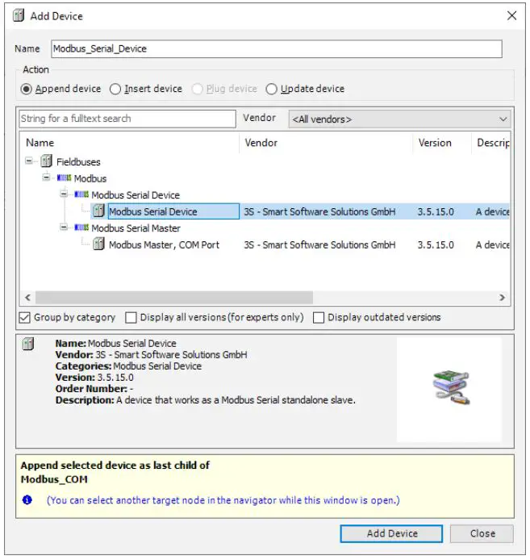Click the Modbus Master, COM Port device icon

[98, 244]
